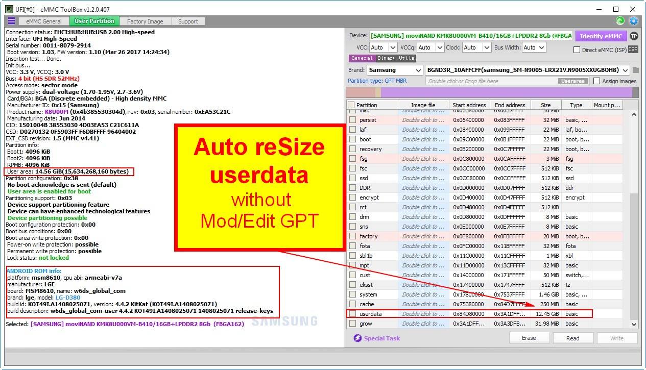Toggle Assign images checkbox
The image size is (646, 370).
pos(596,81)
